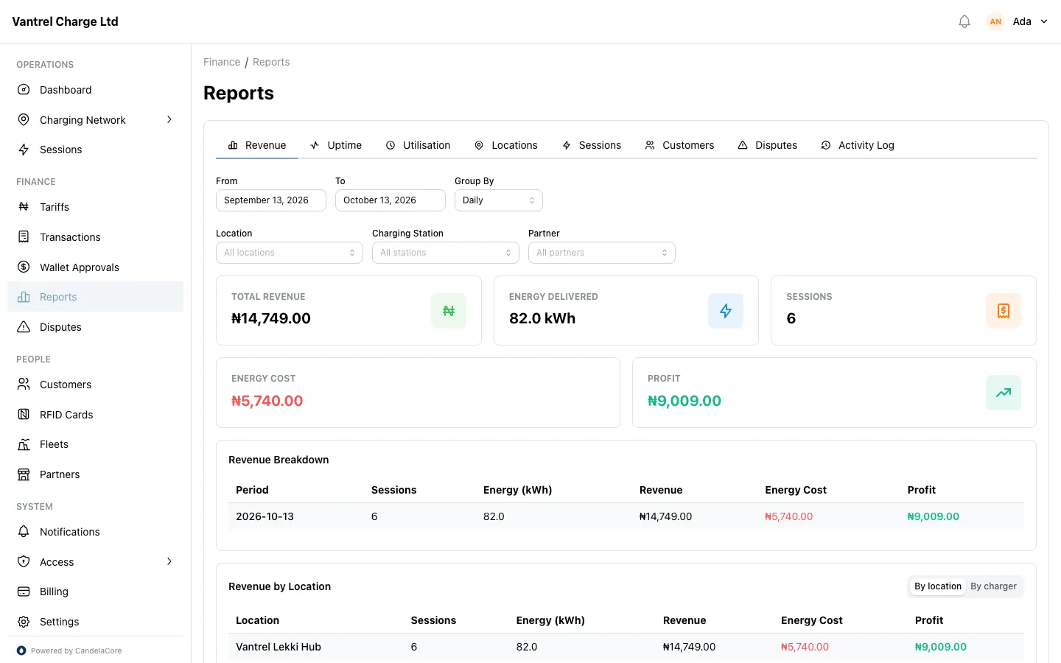Switch to the Utilisation tab
The image size is (1061, 663).
pyautogui.click(x=418, y=145)
